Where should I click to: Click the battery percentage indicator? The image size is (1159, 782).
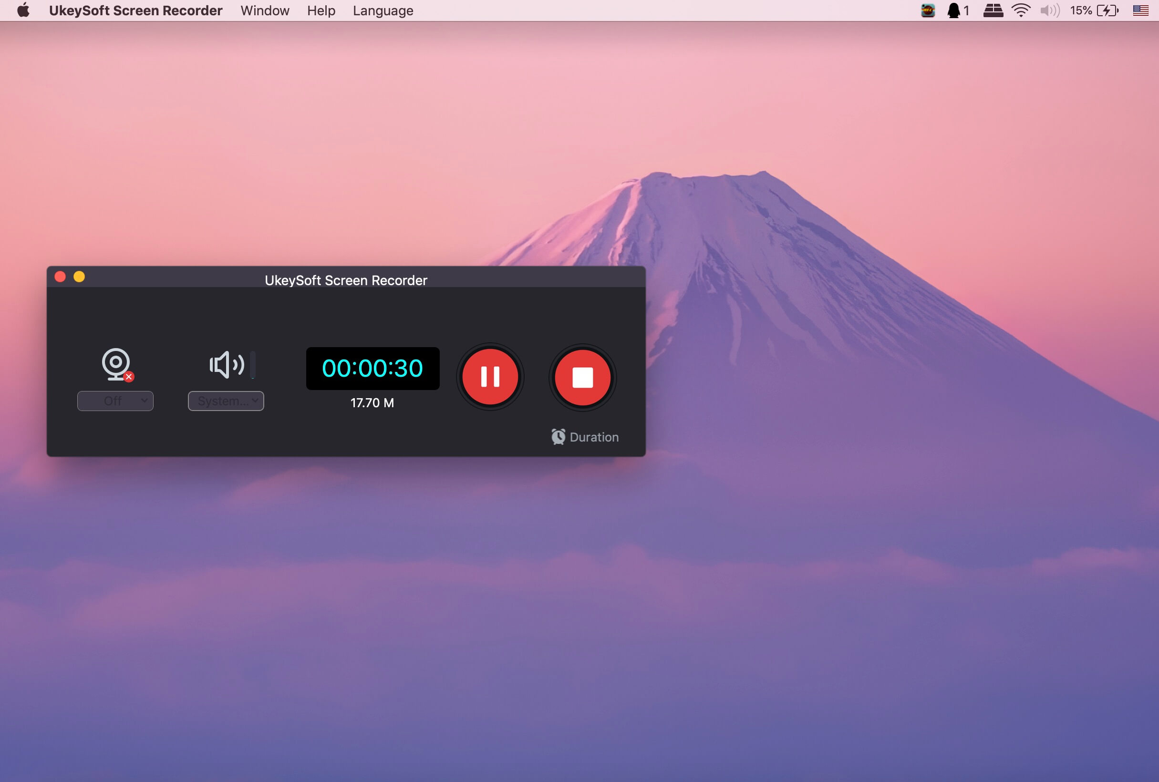(1086, 10)
